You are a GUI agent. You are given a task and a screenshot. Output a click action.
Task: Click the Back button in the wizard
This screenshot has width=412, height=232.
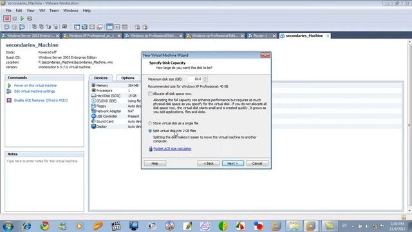point(209,163)
